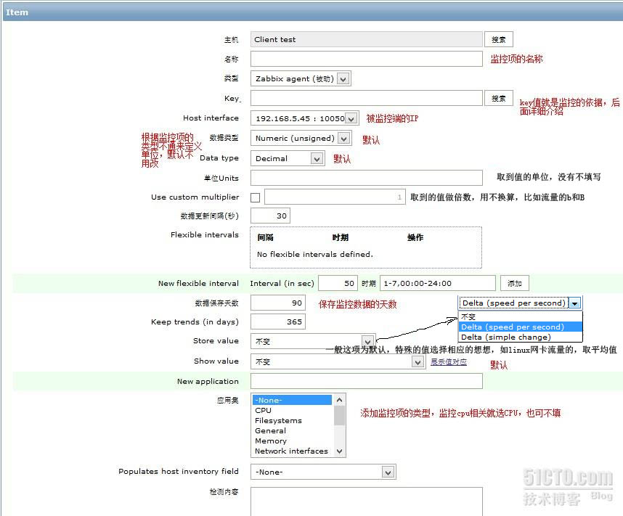
Task: Click the 添加 button for the new flexible interval
Action: [515, 283]
